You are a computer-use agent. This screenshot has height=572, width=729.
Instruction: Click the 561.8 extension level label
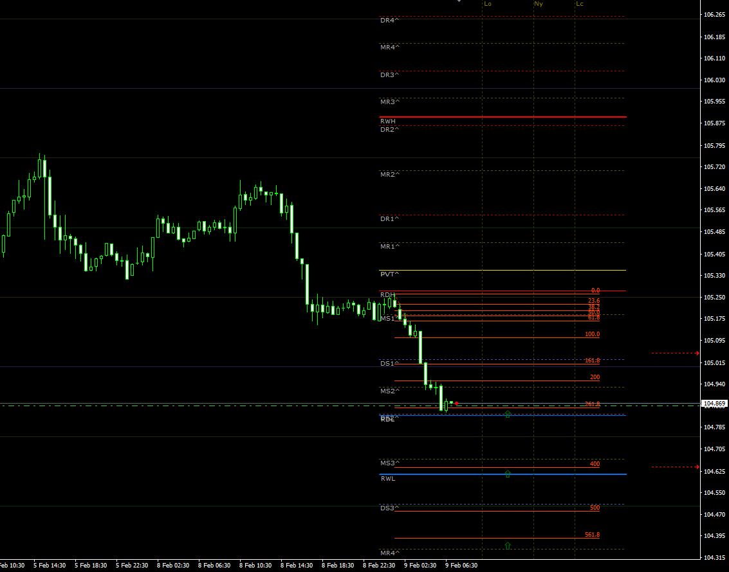point(591,534)
